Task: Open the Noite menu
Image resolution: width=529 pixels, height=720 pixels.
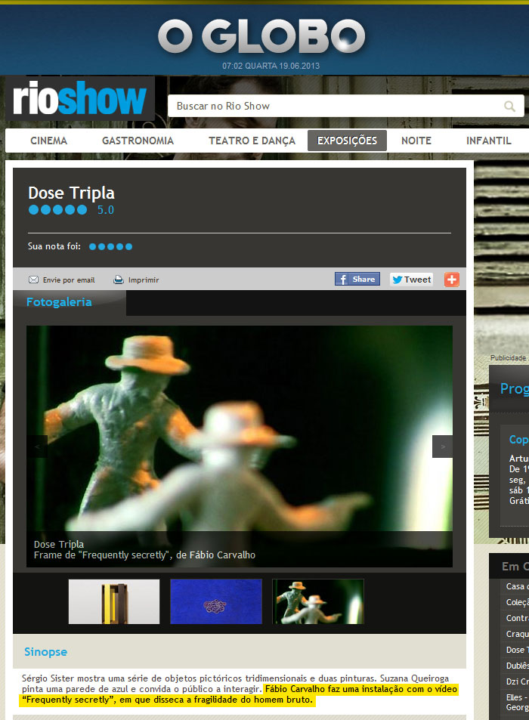Action: click(x=416, y=141)
